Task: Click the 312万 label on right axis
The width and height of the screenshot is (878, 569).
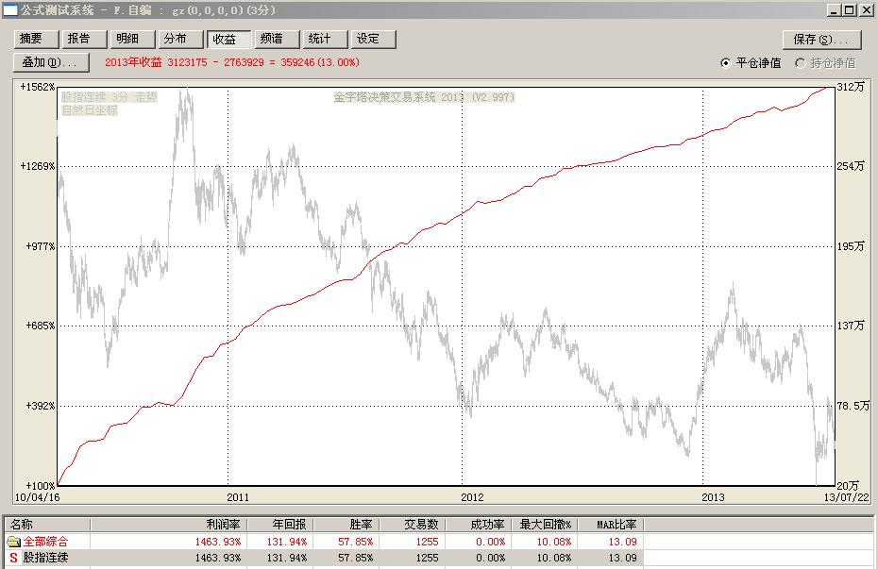Action: click(x=851, y=87)
